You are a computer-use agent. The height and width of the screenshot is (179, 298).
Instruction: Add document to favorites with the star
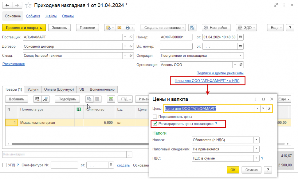coord(28,5)
